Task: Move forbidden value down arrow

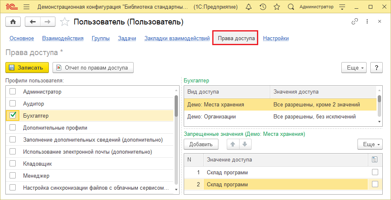Action: click(x=245, y=145)
